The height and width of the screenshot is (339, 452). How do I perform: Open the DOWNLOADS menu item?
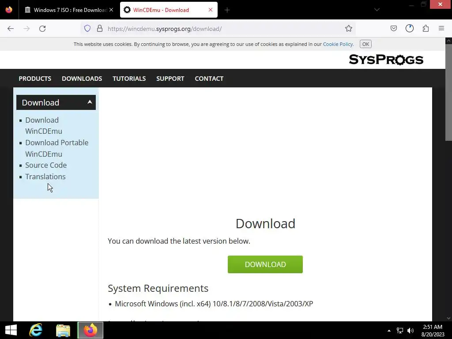tap(82, 79)
